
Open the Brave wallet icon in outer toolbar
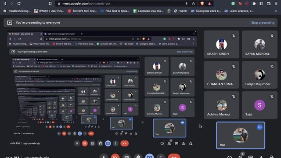269,4
